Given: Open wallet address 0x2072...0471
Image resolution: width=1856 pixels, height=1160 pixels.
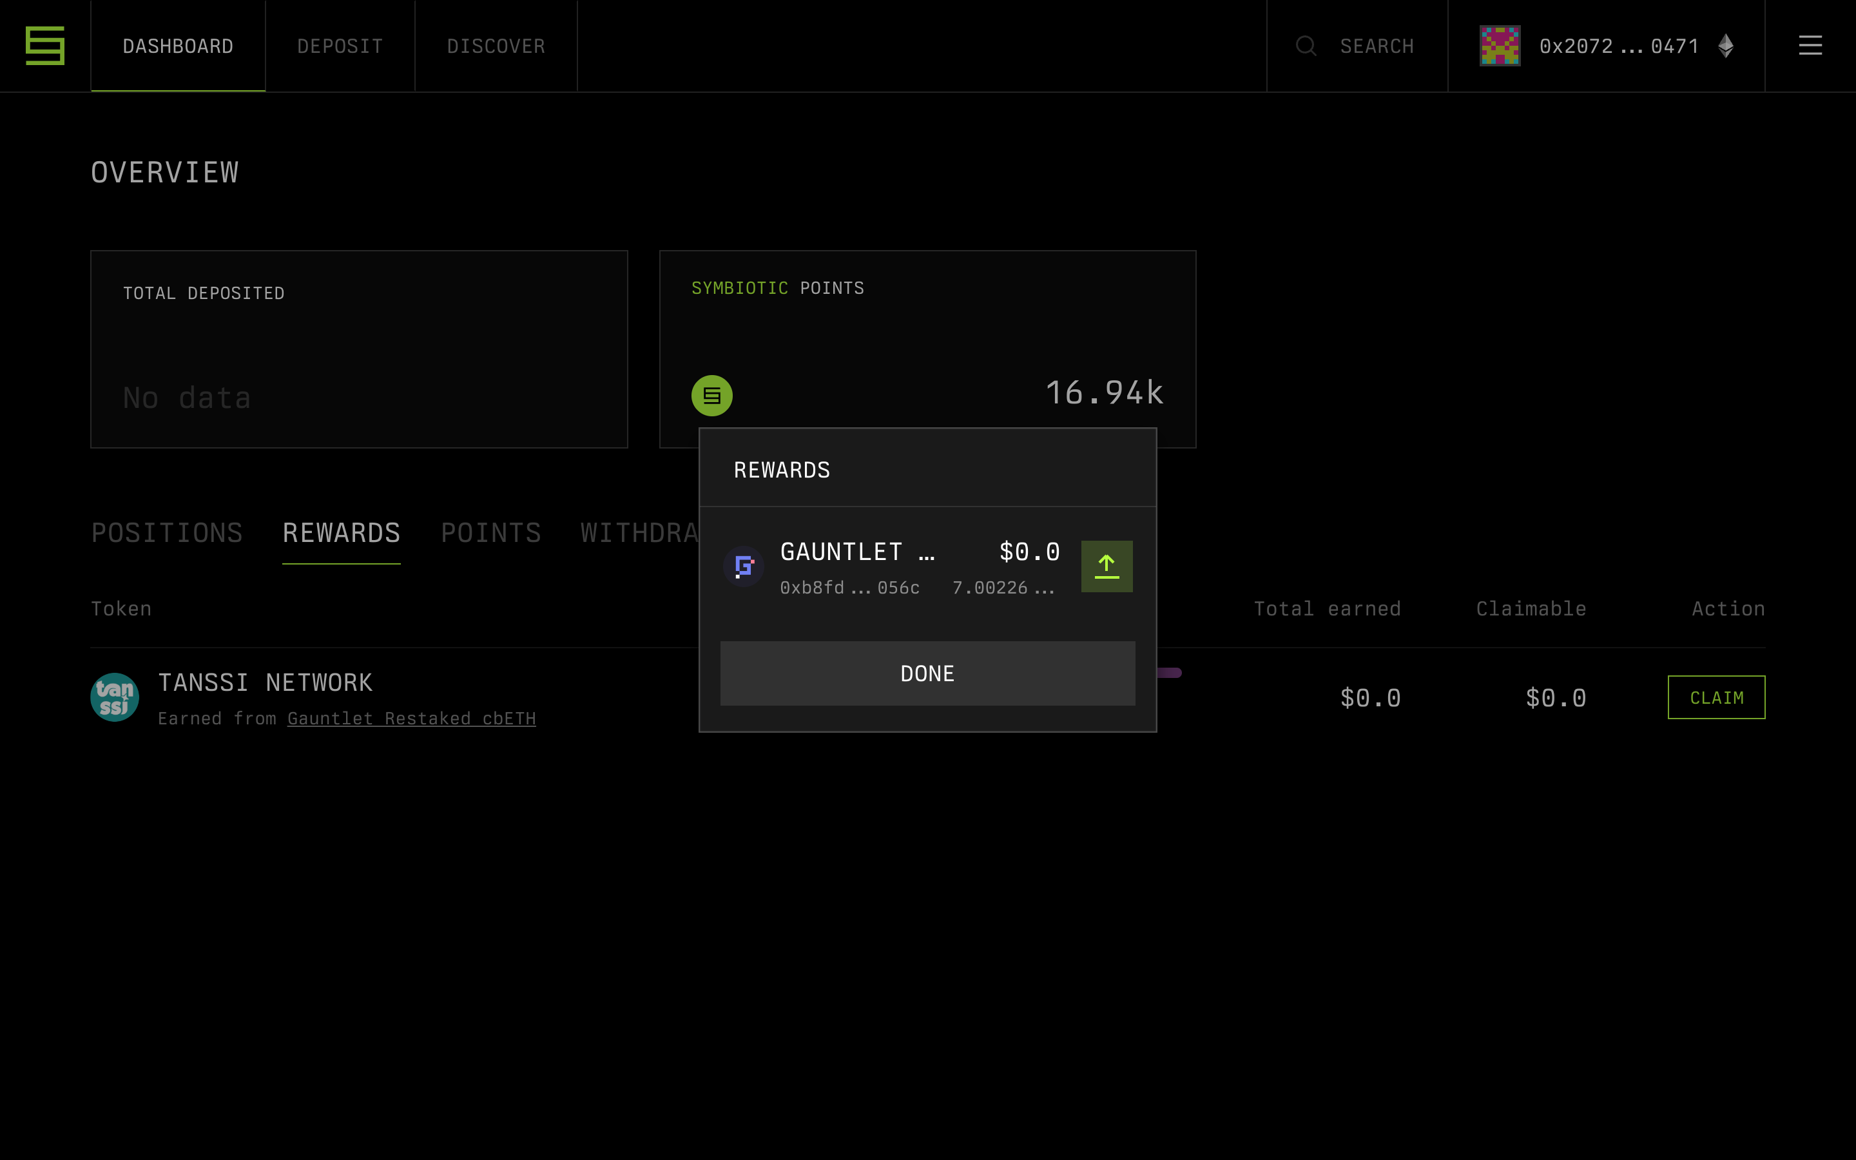Looking at the screenshot, I should (1619, 46).
